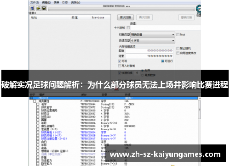The height and width of the screenshot is (166, 230).
Task: Click the open file folder icon
Action: [x=38, y=8]
